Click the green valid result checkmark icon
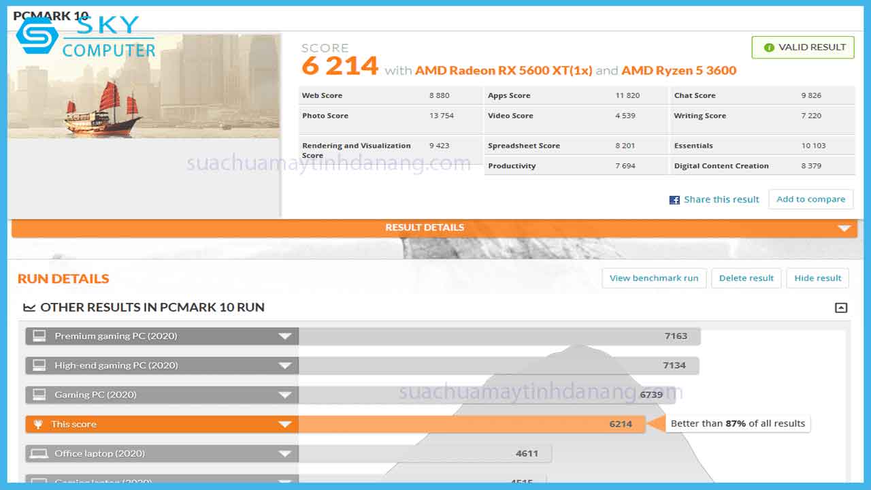Screen dimensions: 871x490 (x=769, y=48)
